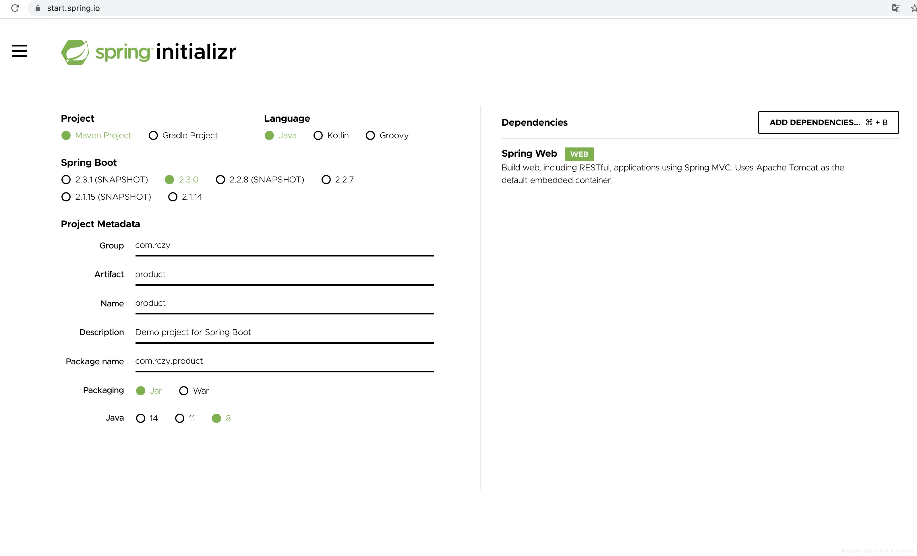Click the Dependencies heading
Image resolution: width=917 pixels, height=556 pixels.
click(534, 122)
